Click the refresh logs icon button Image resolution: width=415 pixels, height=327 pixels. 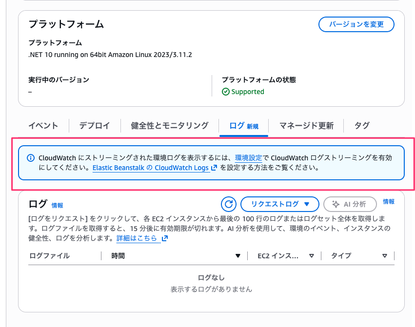click(x=228, y=204)
